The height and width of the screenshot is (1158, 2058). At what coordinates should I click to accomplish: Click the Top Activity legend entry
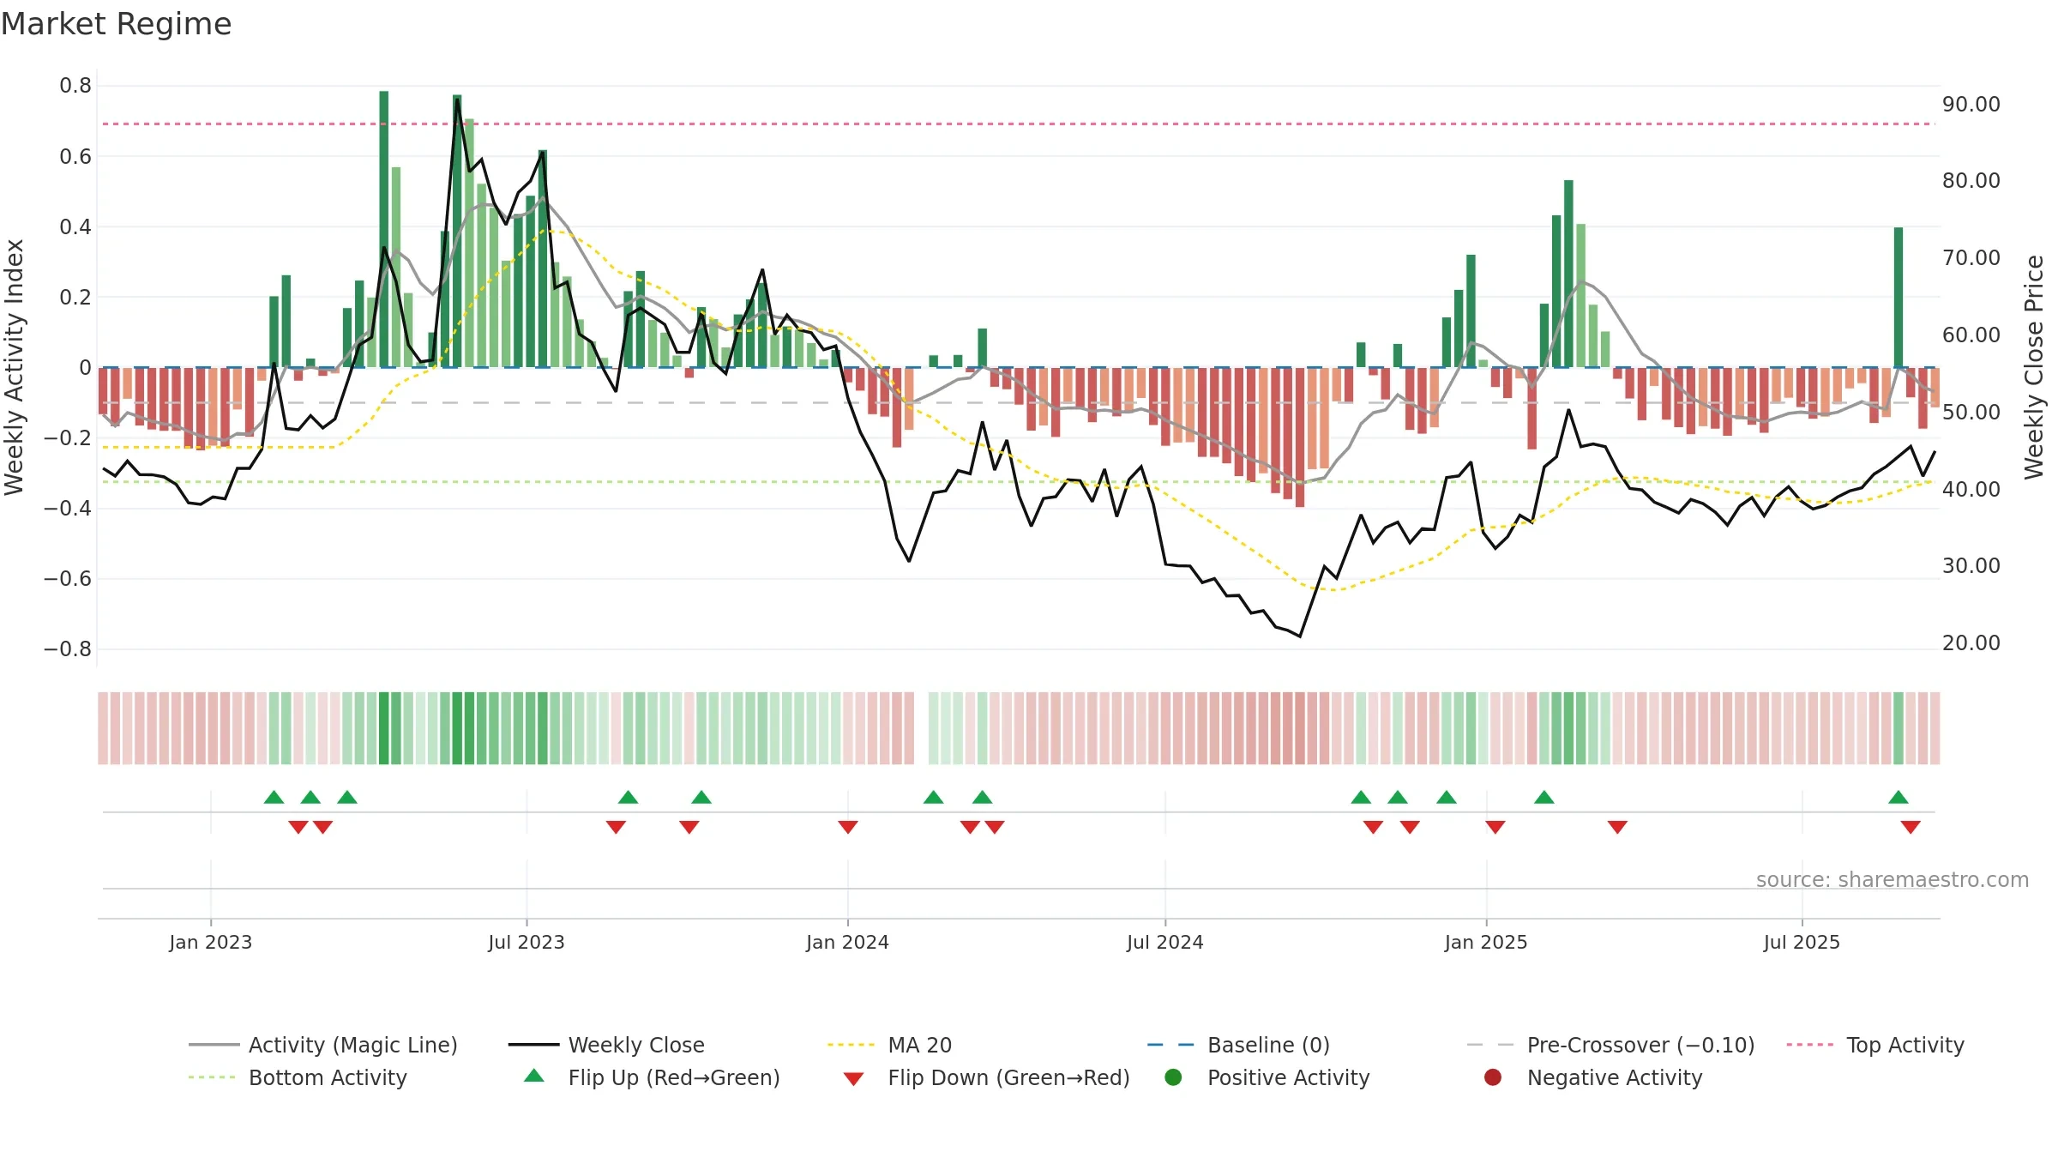[1875, 1045]
